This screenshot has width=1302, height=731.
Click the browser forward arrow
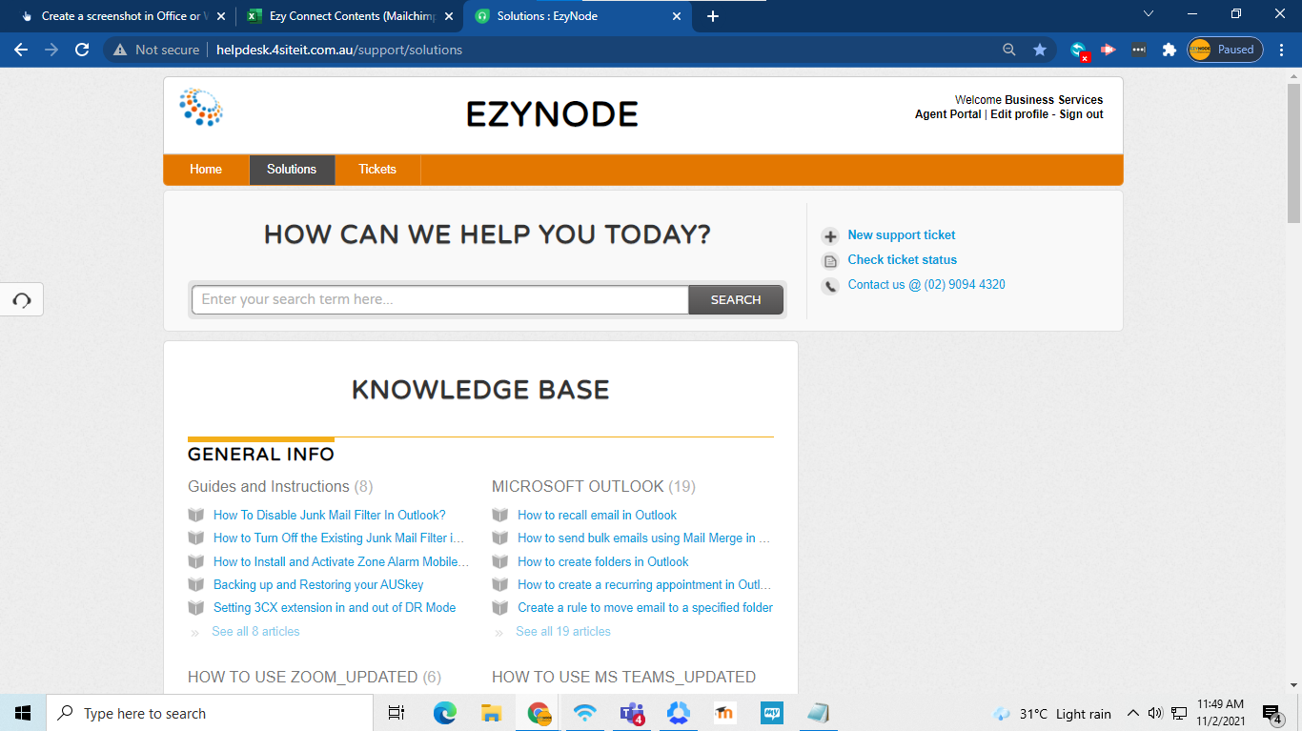click(x=51, y=50)
